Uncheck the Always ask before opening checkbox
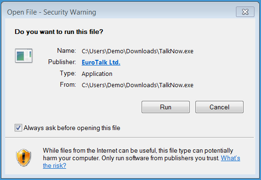Image resolution: width=261 pixels, height=180 pixels. [18, 128]
